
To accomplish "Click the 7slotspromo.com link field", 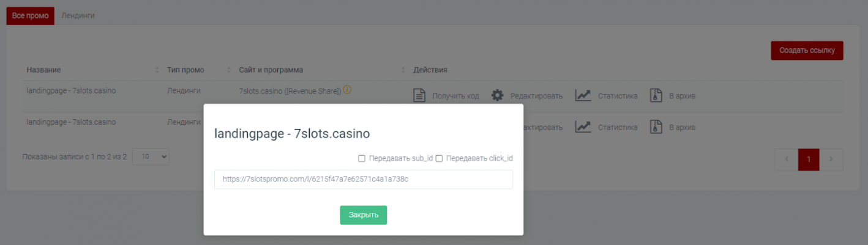I will [364, 180].
